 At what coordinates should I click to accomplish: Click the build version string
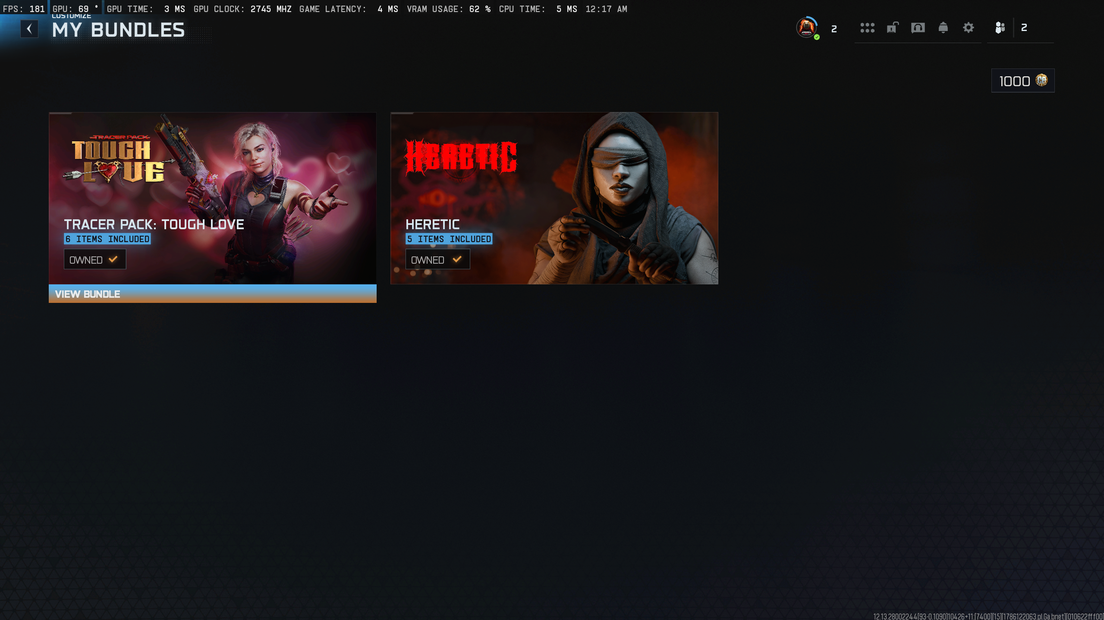point(988,616)
